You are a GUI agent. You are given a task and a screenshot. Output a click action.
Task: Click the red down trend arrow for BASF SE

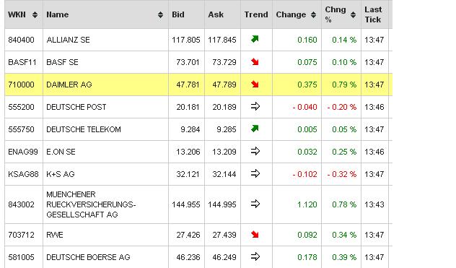255,61
